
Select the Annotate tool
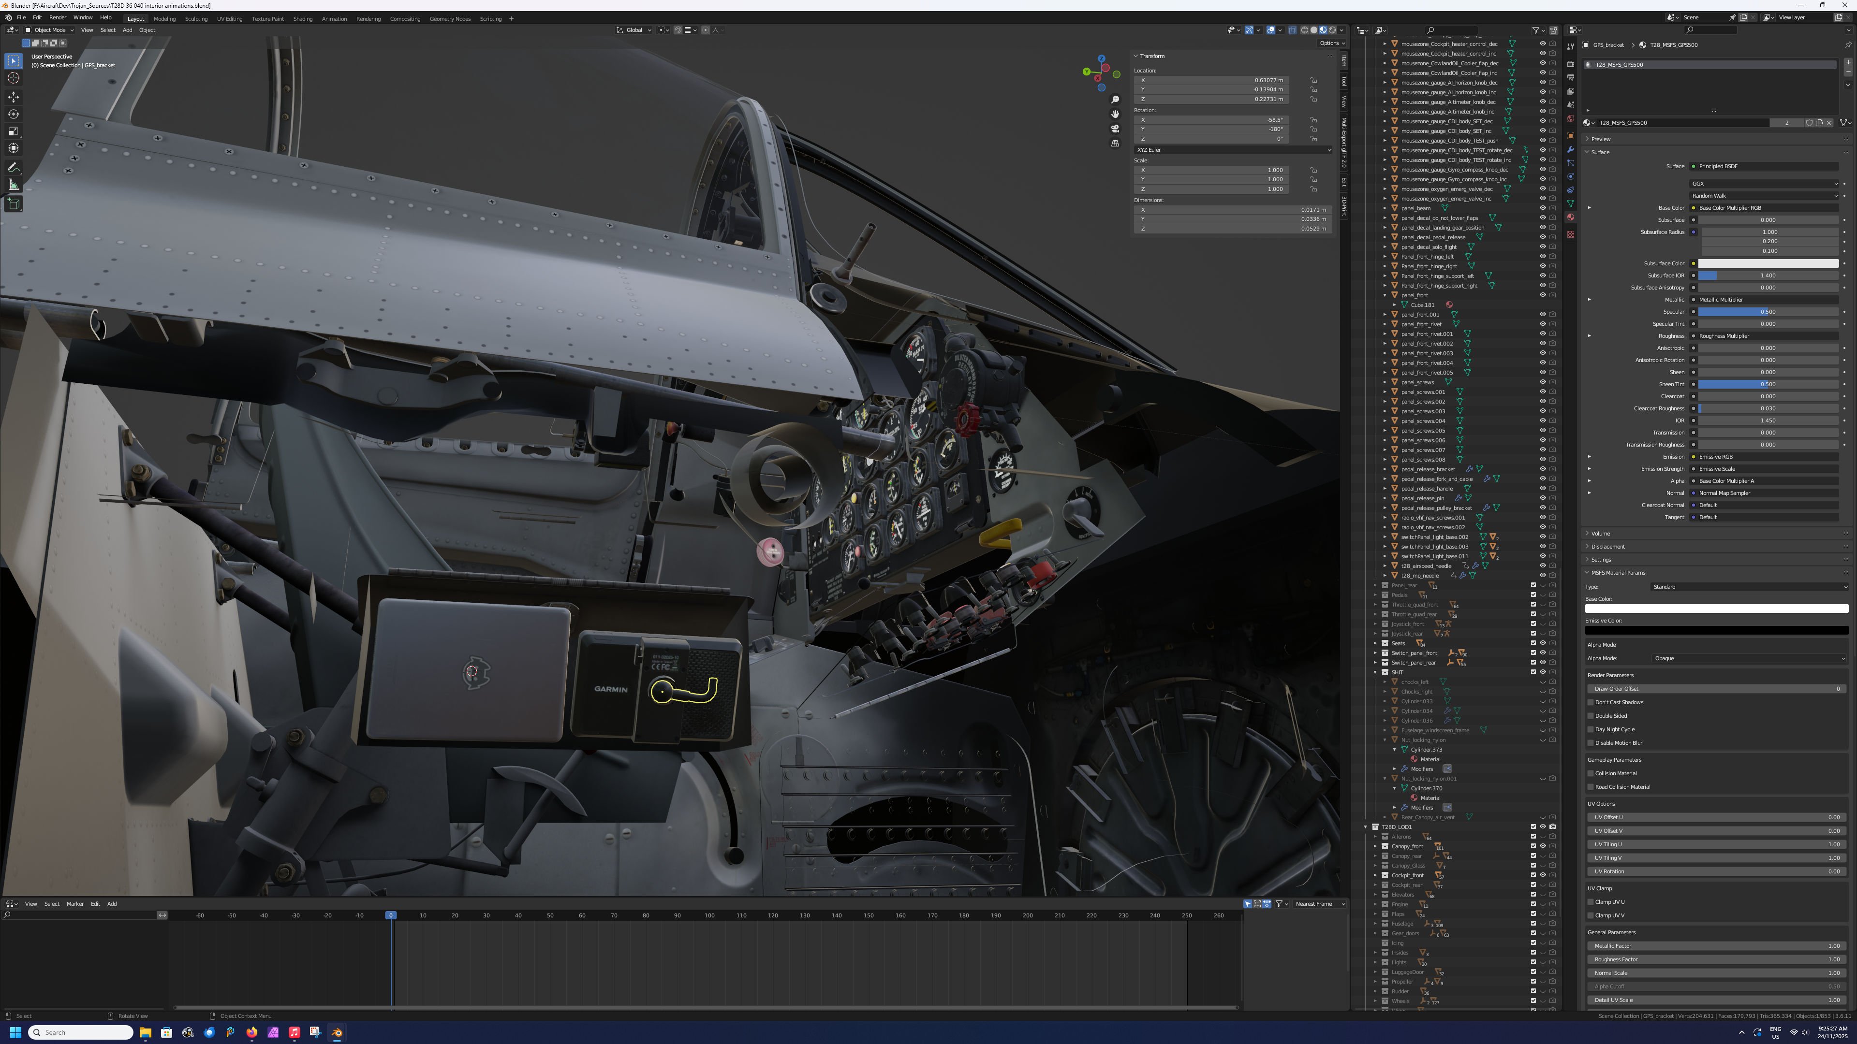click(14, 167)
